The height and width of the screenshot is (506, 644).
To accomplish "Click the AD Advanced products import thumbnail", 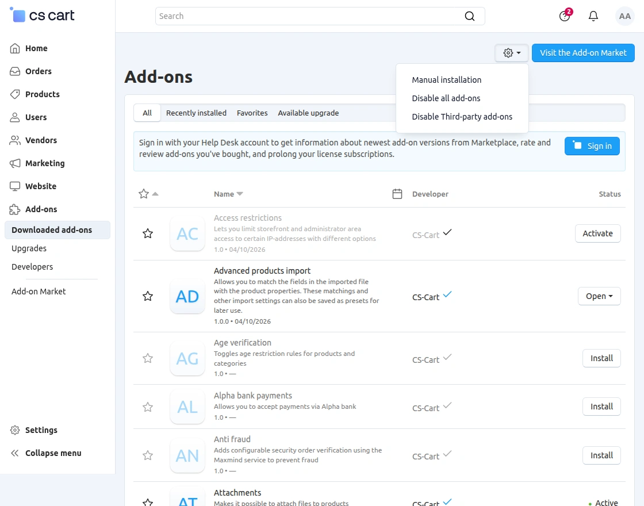I will (x=187, y=297).
